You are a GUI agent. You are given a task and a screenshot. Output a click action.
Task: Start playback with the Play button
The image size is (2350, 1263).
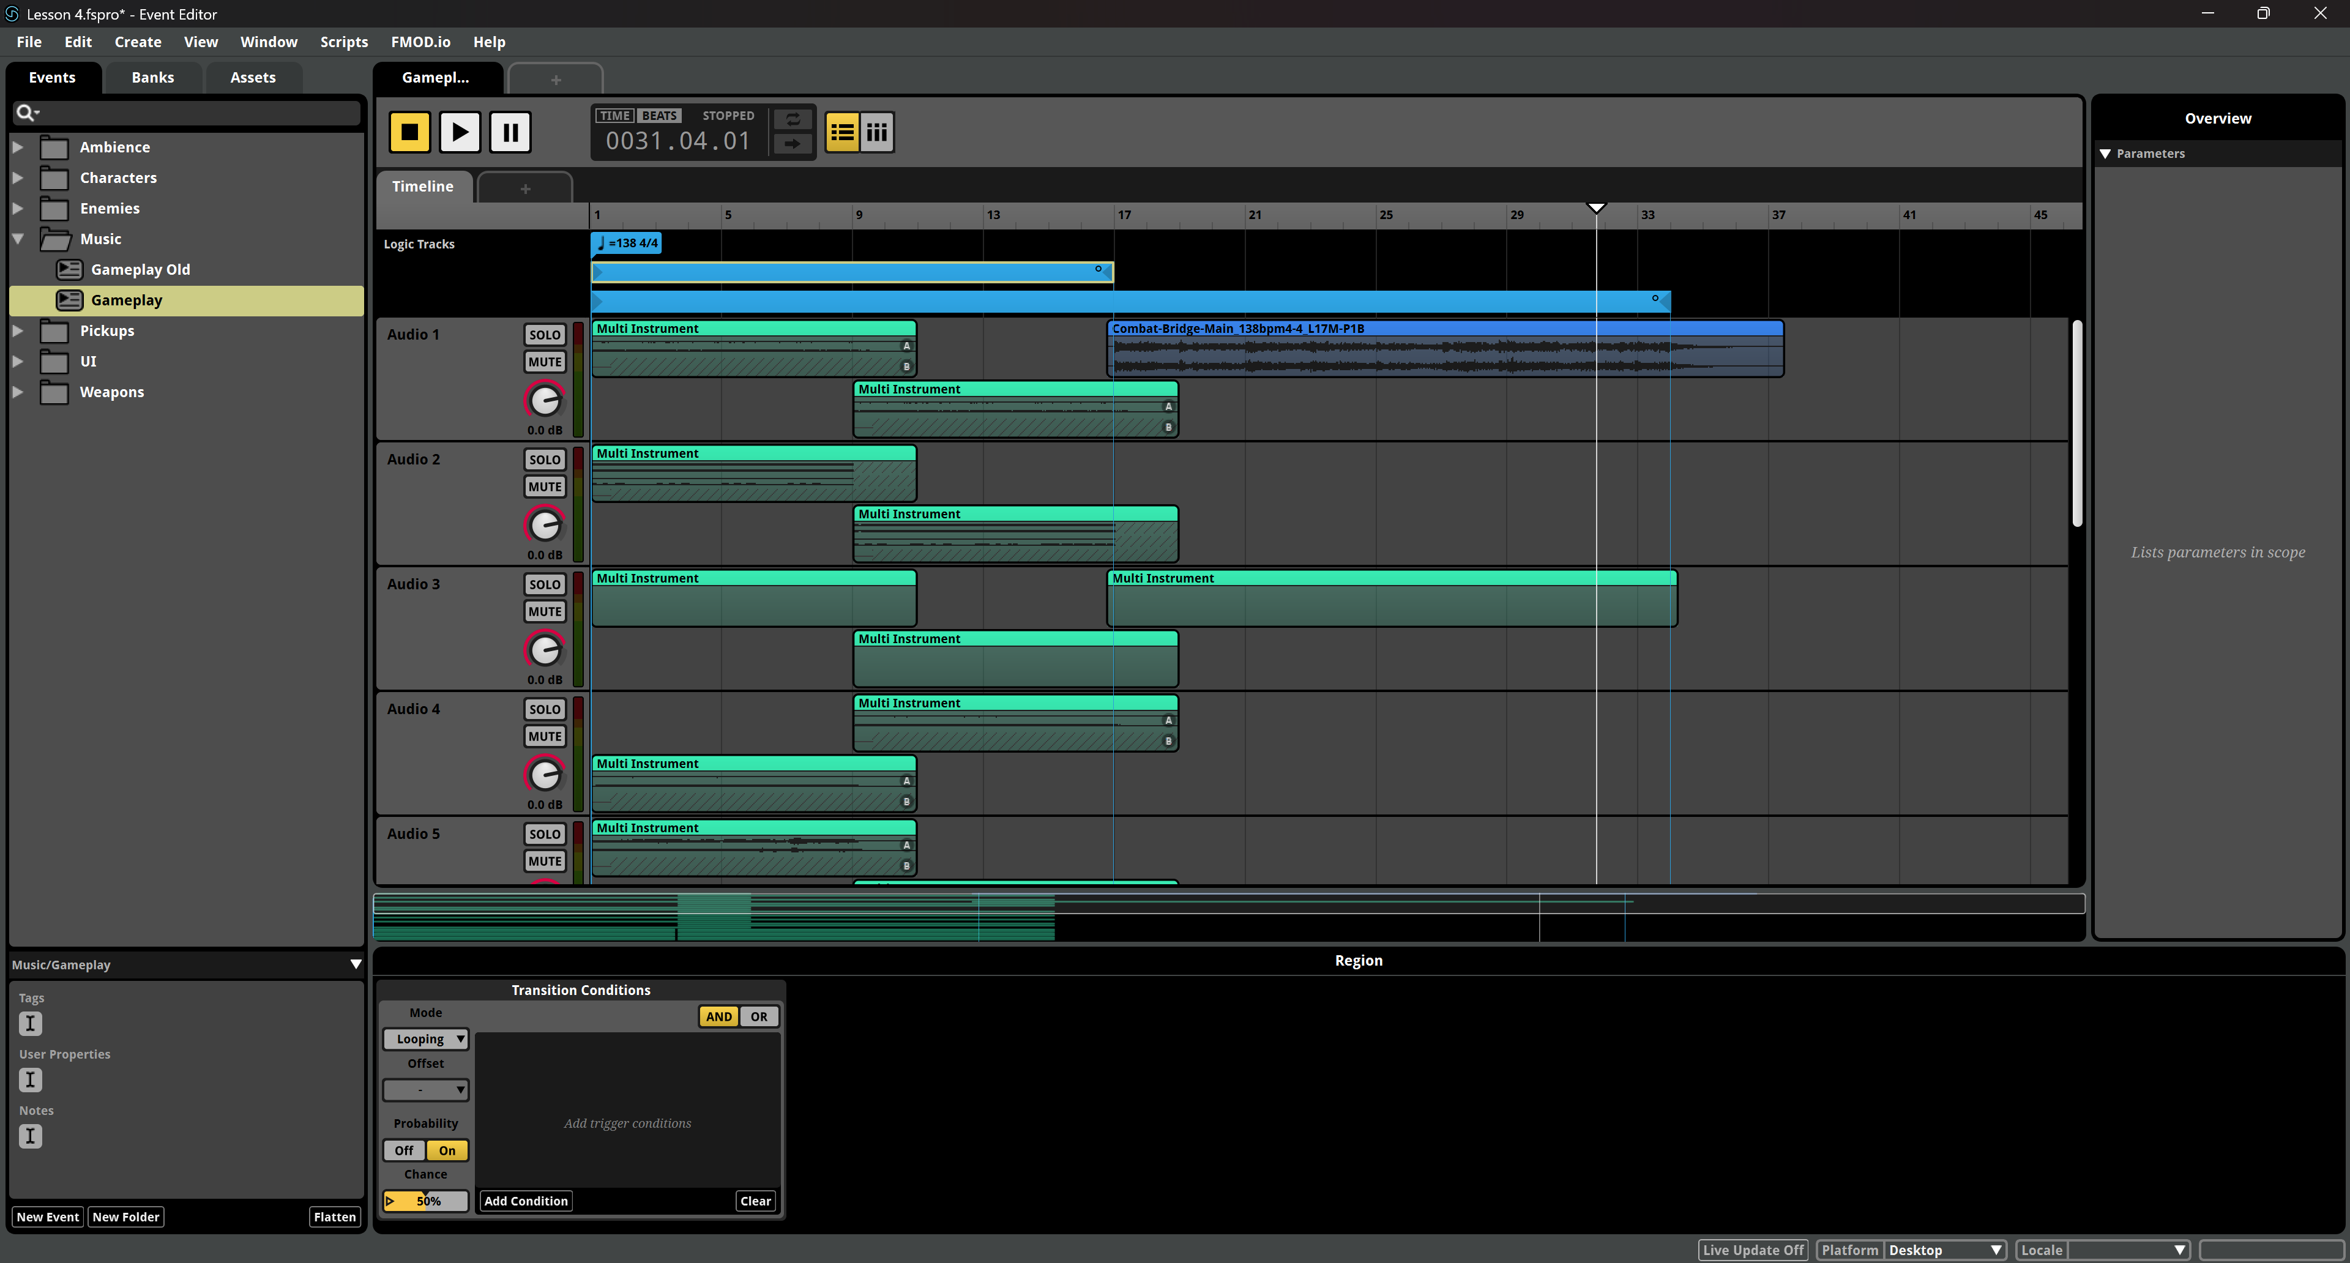point(460,132)
